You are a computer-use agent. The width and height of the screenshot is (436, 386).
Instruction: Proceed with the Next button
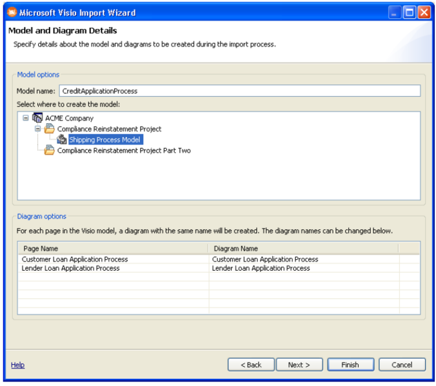[x=299, y=365]
